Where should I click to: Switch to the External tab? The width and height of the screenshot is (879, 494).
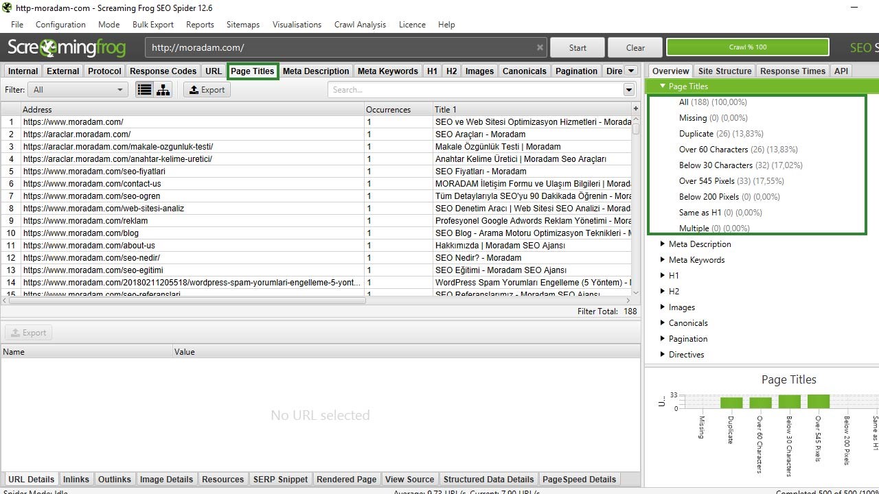click(x=63, y=71)
